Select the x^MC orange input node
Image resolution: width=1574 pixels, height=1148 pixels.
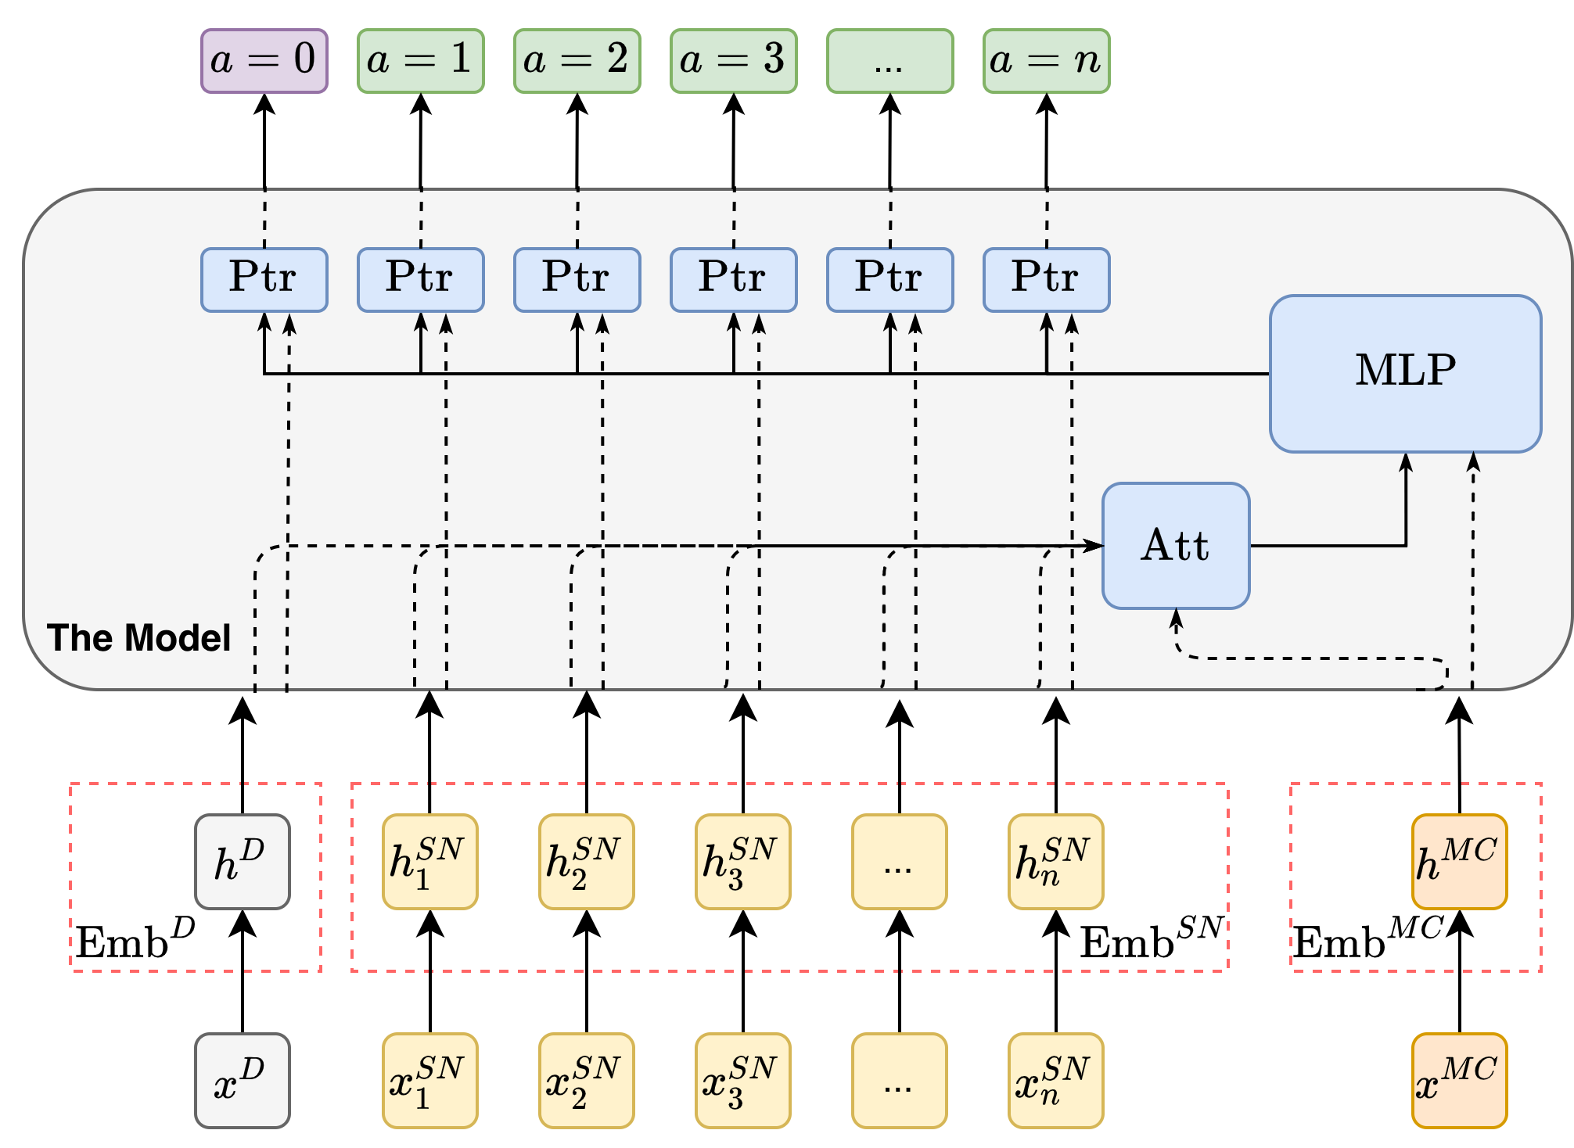(1459, 1081)
